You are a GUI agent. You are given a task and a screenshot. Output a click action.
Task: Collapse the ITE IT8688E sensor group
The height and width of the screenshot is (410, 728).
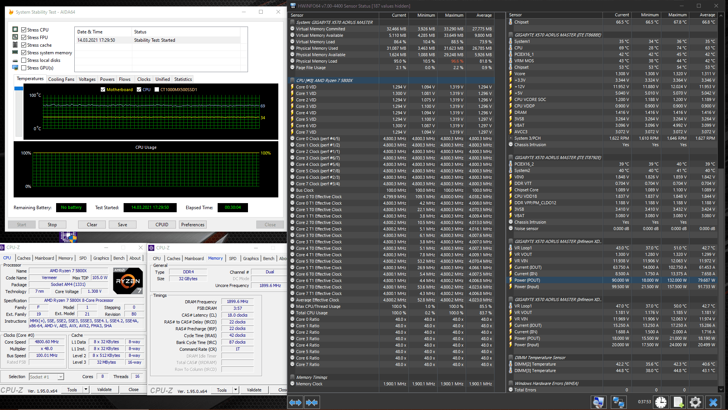(x=511, y=35)
